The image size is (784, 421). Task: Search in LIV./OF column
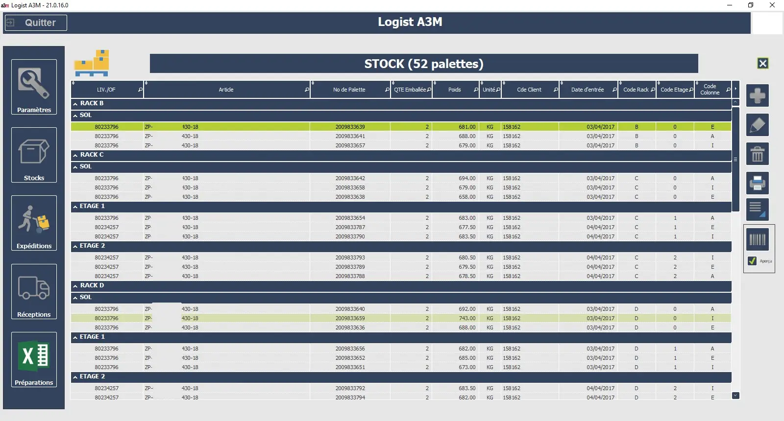point(140,90)
